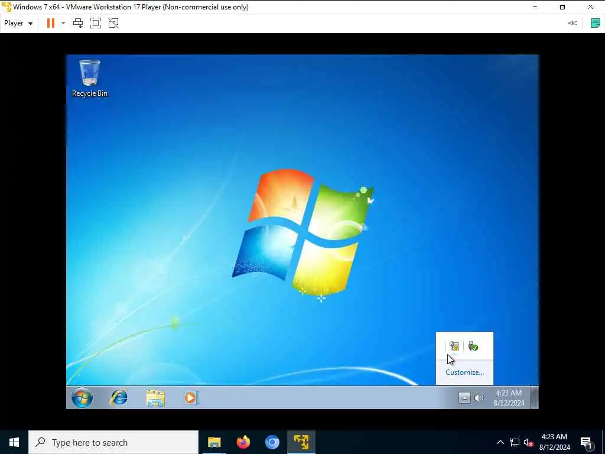Open the Player dropdown menu
The image size is (605, 454).
click(x=18, y=23)
